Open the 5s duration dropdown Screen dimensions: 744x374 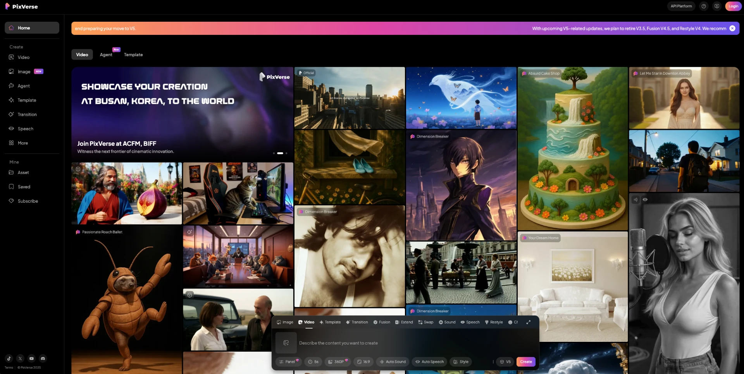pos(313,362)
